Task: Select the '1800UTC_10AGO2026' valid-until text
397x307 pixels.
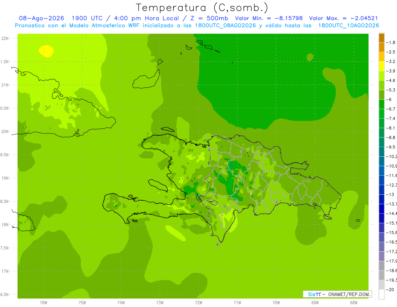Action: [x=349, y=26]
